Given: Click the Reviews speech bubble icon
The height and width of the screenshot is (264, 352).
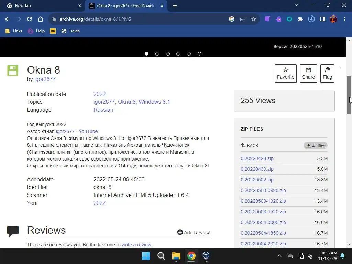Looking at the screenshot, I should pos(13,231).
